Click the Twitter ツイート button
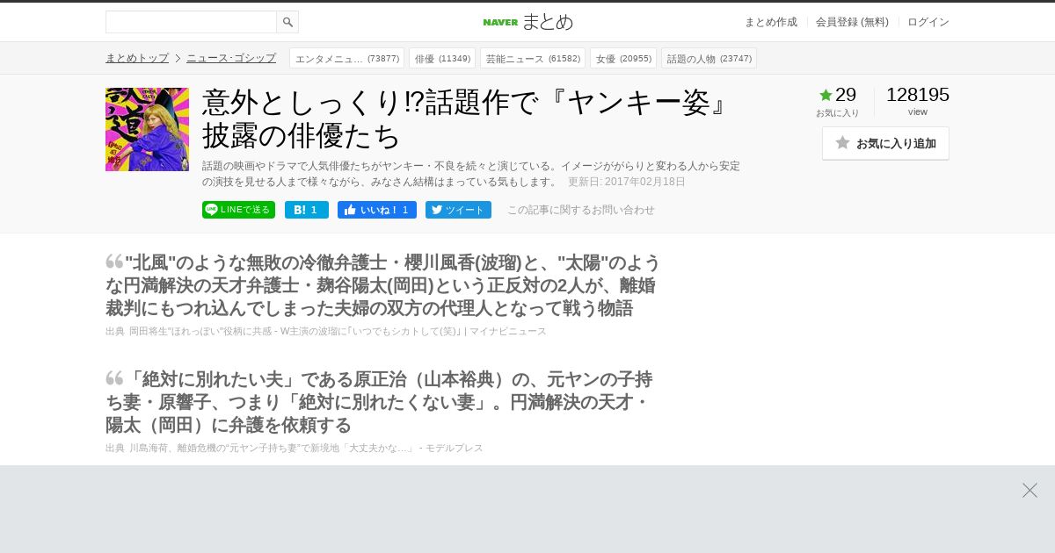 pyautogui.click(x=458, y=210)
